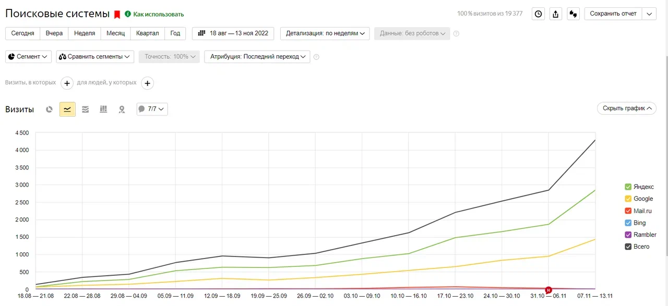Click the Сохранить отчет button
This screenshot has height=306, width=668.
click(613, 14)
